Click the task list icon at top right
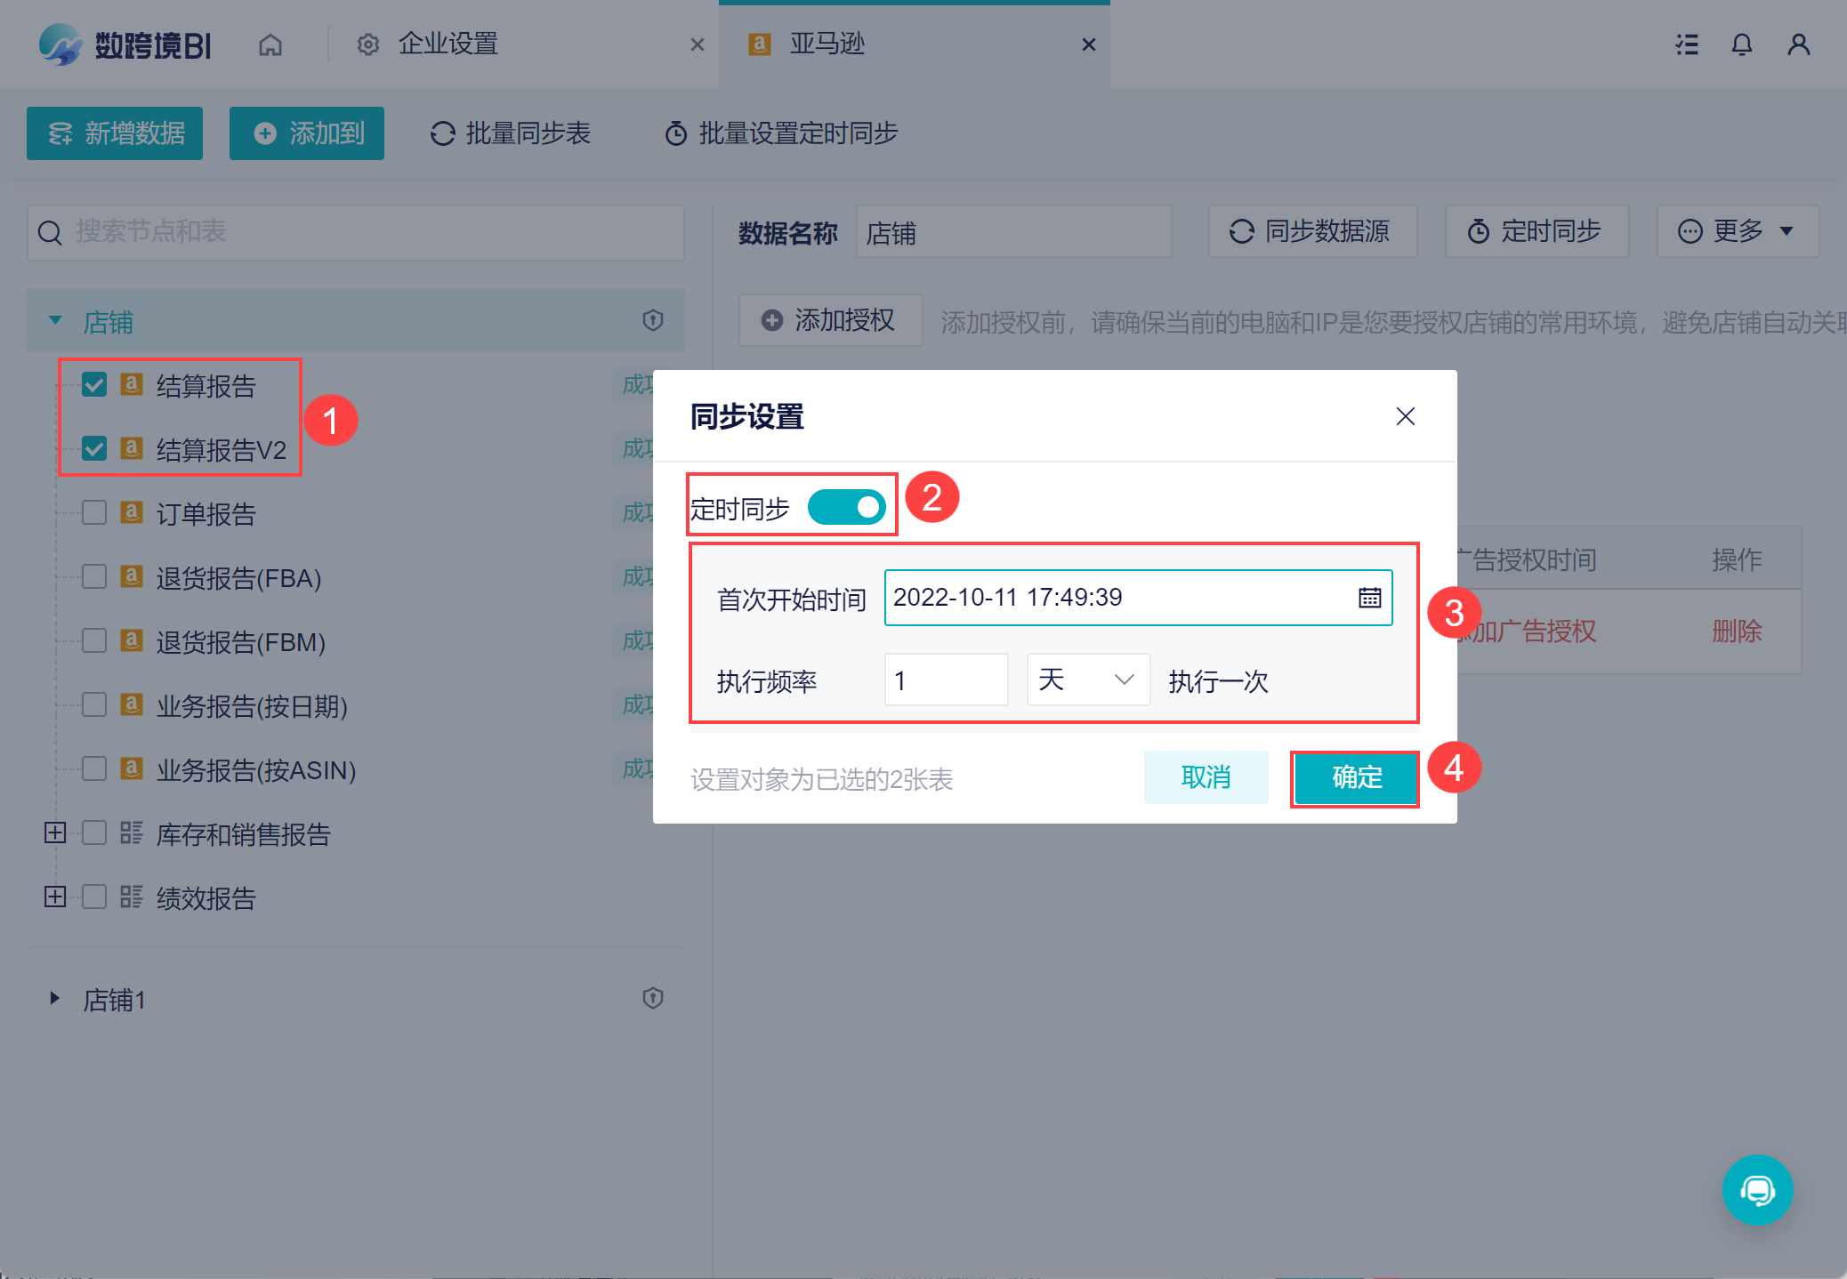This screenshot has height=1279, width=1847. click(1686, 44)
